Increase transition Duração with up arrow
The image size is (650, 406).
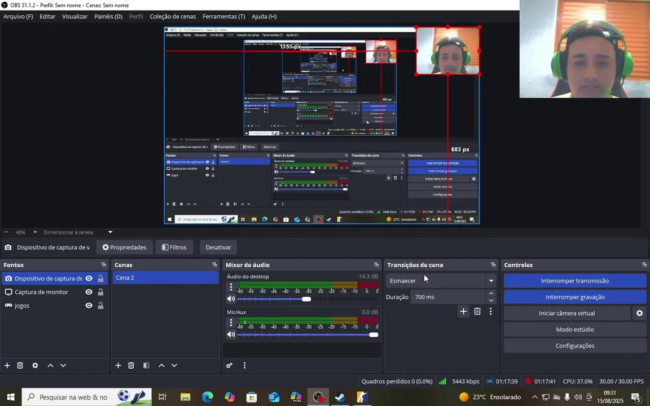pyautogui.click(x=491, y=293)
